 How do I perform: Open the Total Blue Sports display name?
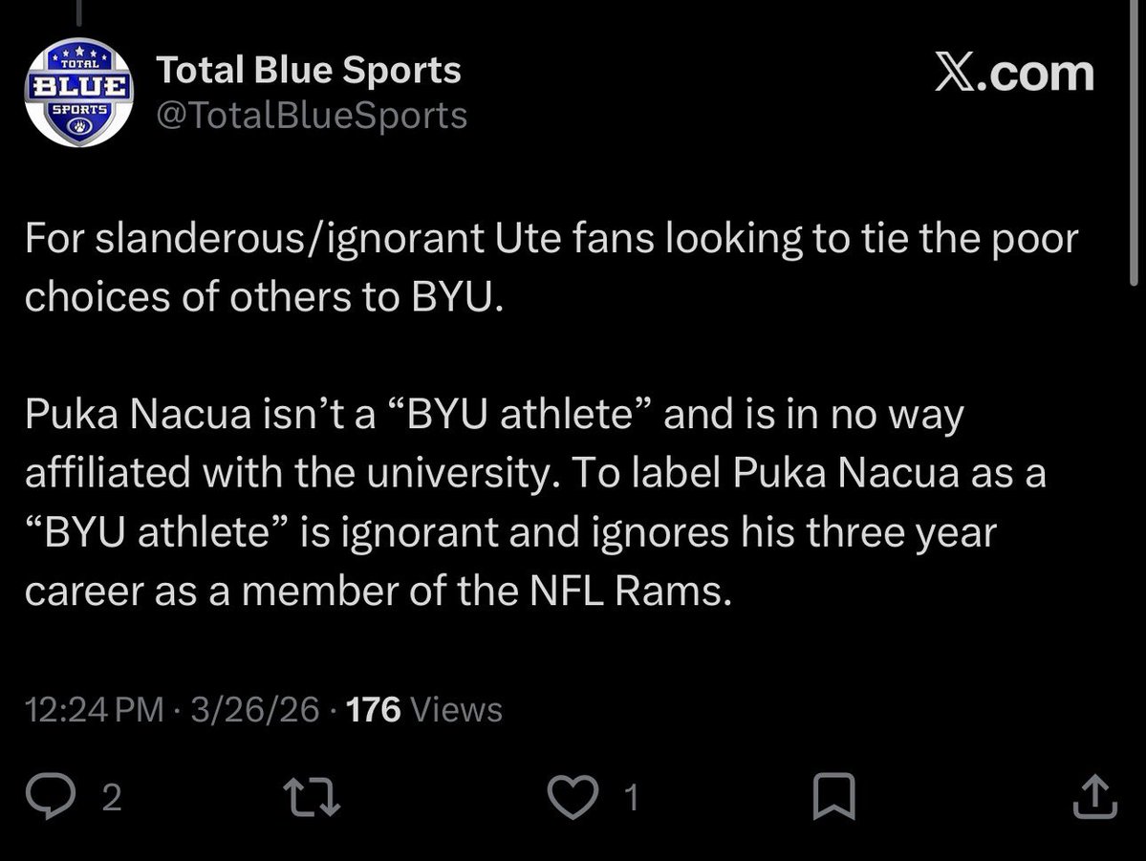click(x=309, y=70)
